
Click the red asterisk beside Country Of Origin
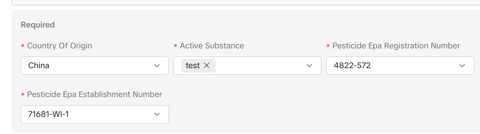pyautogui.click(x=23, y=46)
